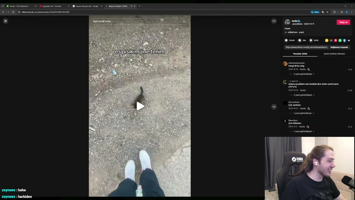Click the '_ssuuddeee' username text
355x200 pixels.
(x=297, y=24)
